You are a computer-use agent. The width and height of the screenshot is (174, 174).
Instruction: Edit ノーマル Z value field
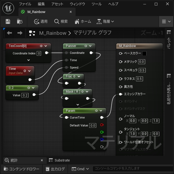pyautogui.click(x=156, y=121)
